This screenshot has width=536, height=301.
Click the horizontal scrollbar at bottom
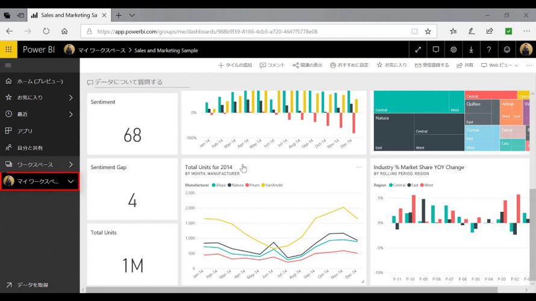[x=291, y=290]
